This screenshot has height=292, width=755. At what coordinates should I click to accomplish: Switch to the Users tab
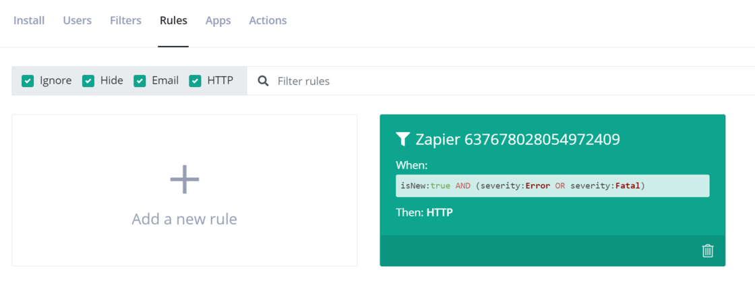pyautogui.click(x=77, y=21)
